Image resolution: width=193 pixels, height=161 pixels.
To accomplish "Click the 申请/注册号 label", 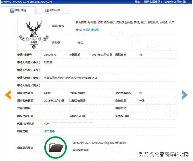I will click(24, 55).
